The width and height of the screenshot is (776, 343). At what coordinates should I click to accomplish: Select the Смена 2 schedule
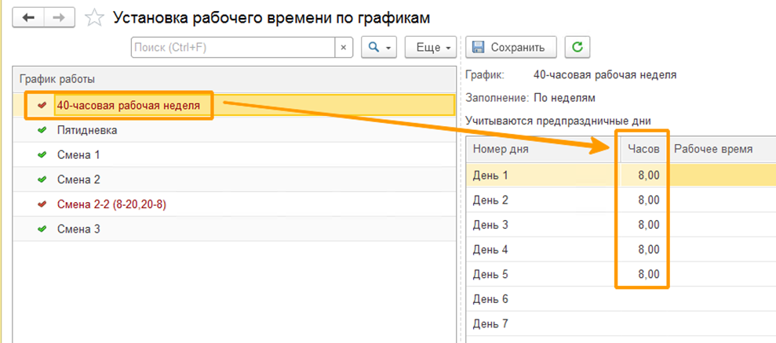click(78, 179)
